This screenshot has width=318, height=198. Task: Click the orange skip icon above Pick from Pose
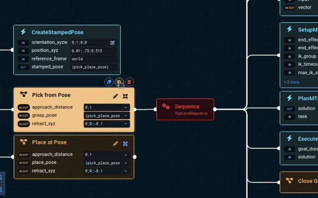coord(119,82)
